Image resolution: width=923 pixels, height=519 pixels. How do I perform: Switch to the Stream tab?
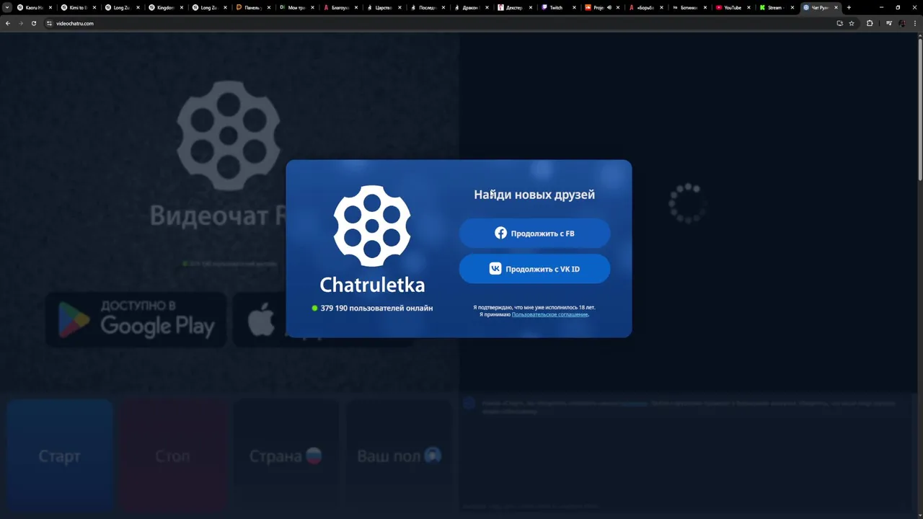point(777,7)
